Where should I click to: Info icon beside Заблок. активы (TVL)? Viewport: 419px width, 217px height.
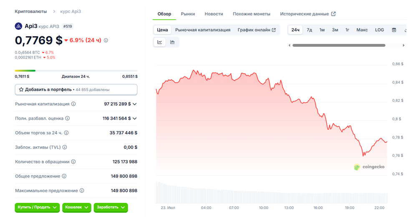tap(65, 147)
